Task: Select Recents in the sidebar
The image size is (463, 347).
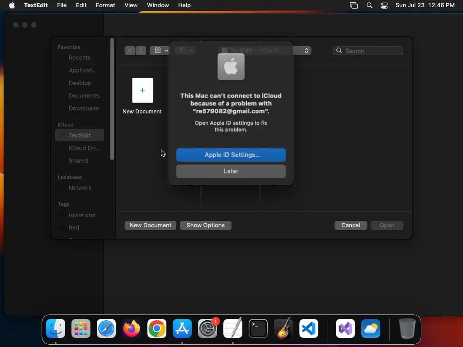Action: click(x=80, y=57)
